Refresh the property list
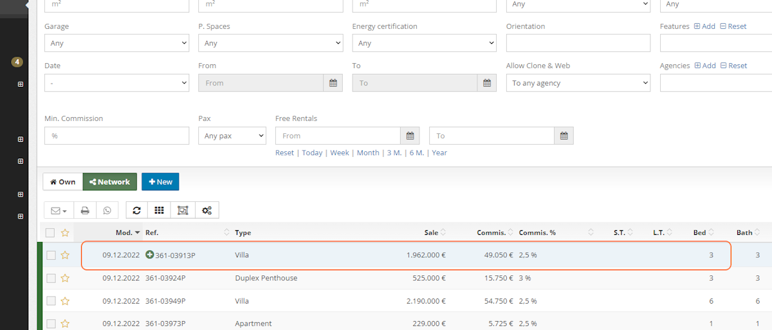Viewport: 772px width, 330px height. click(x=136, y=210)
